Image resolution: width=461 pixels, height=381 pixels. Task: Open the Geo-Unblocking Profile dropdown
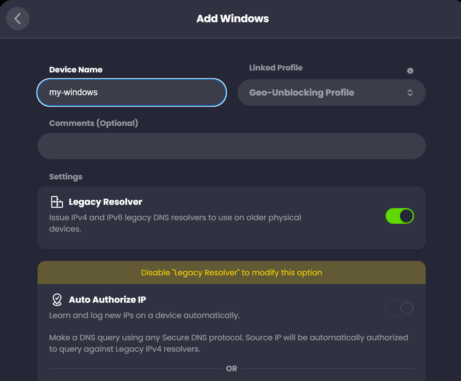click(x=331, y=92)
